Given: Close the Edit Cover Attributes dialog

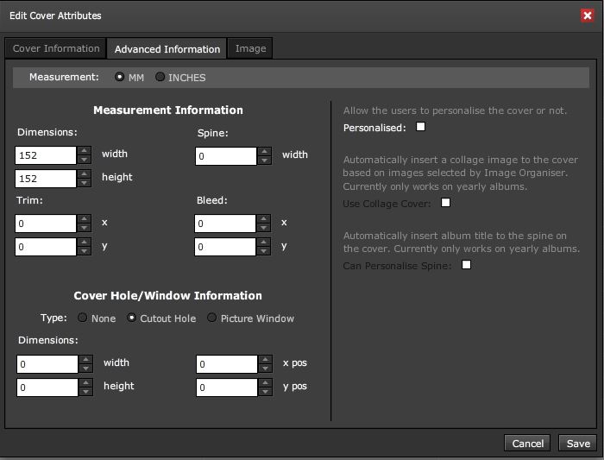Looking at the screenshot, I should pyautogui.click(x=588, y=16).
